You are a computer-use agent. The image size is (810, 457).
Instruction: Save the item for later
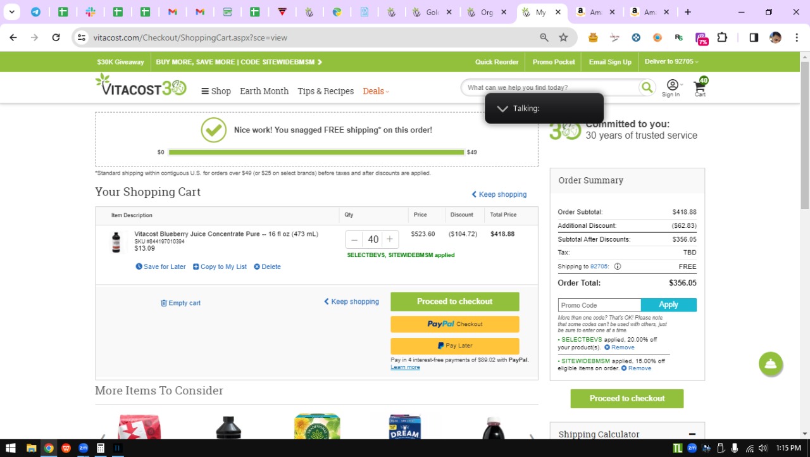pos(161,266)
